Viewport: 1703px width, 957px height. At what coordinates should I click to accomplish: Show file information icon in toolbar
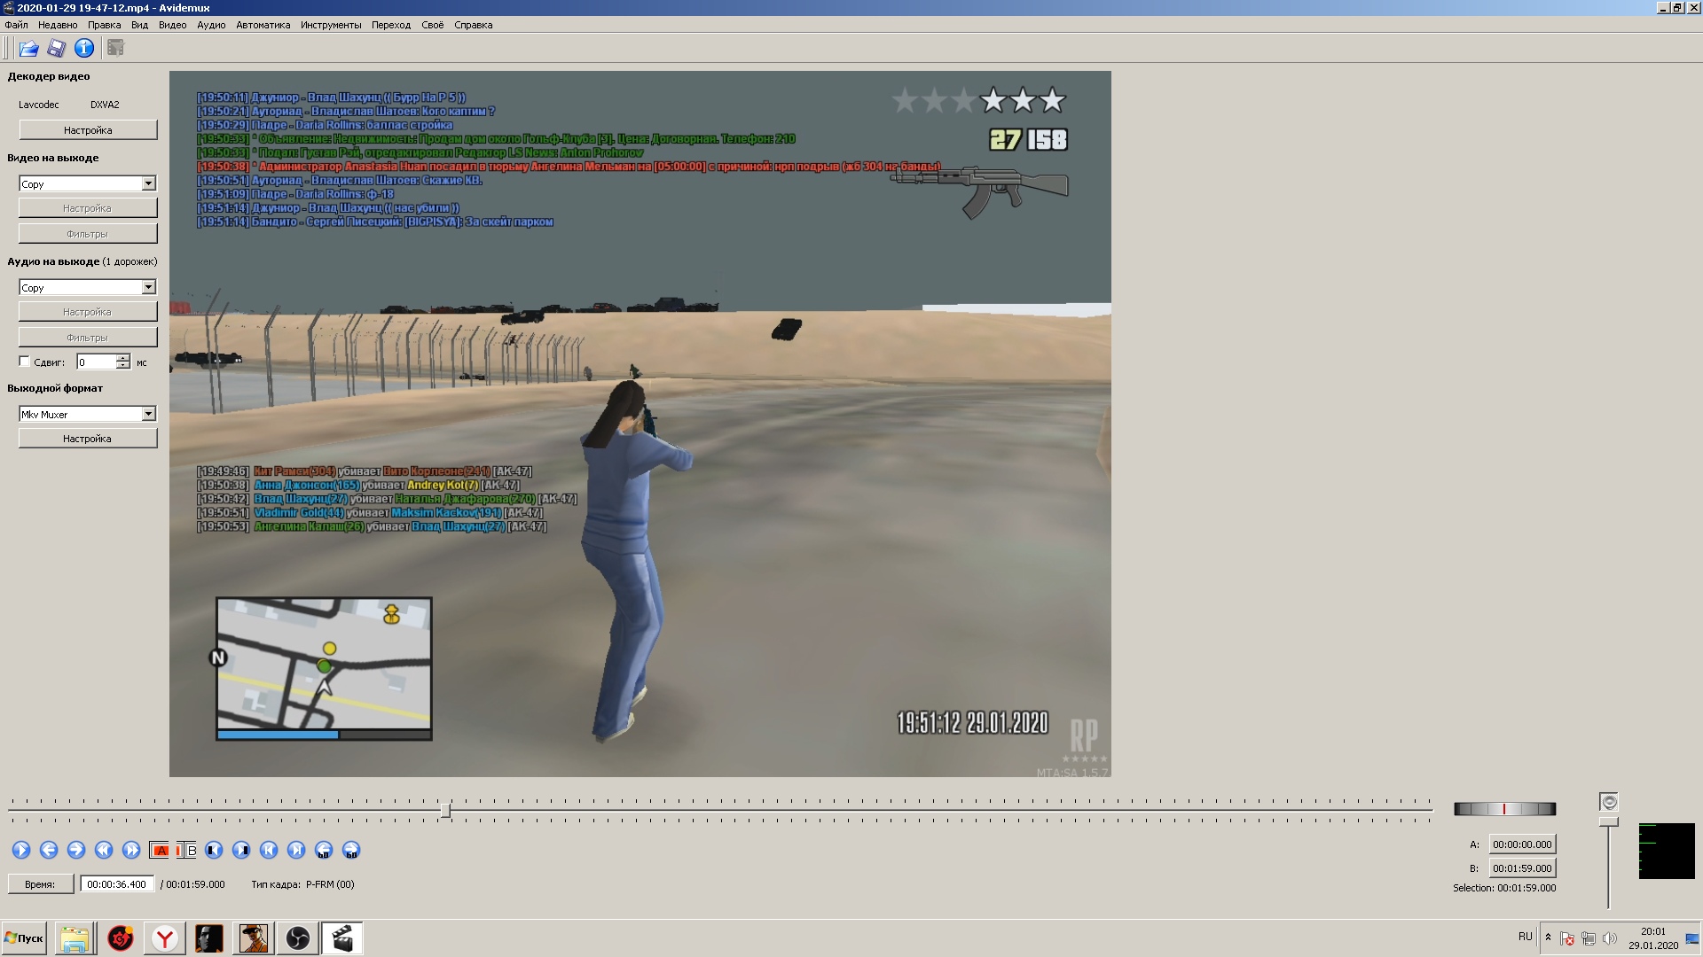(x=84, y=49)
